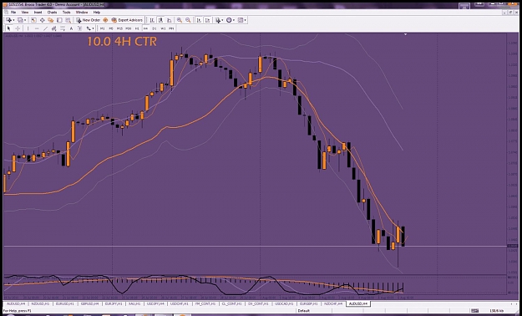
Task: Expand the Arrows tool dropdown arrow
Action: tap(93, 28)
